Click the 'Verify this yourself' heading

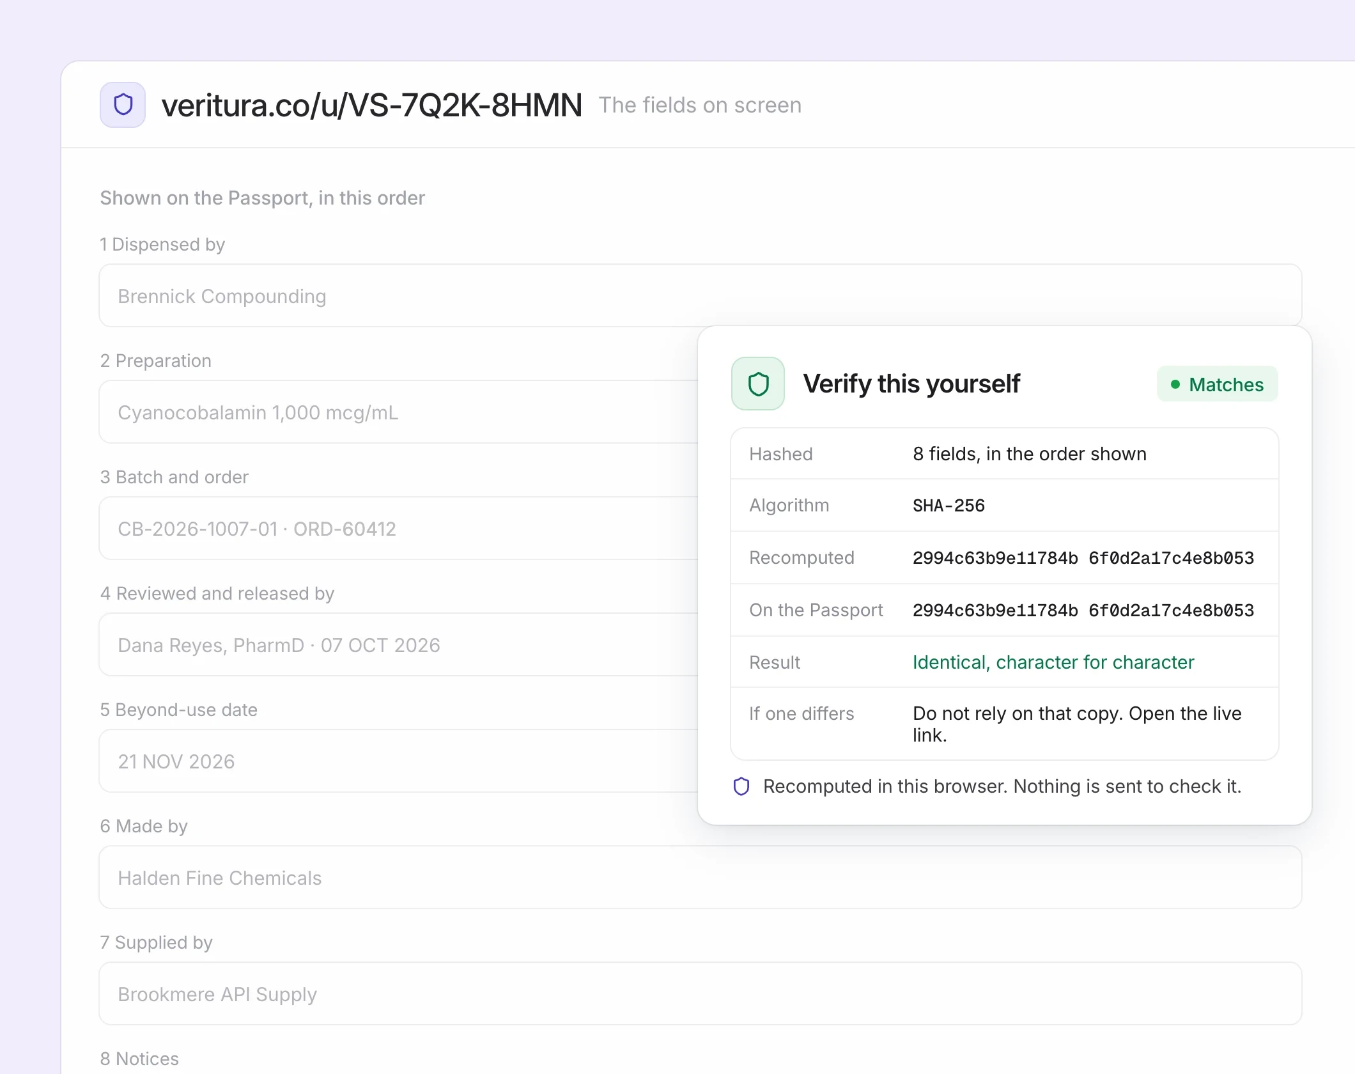(911, 384)
